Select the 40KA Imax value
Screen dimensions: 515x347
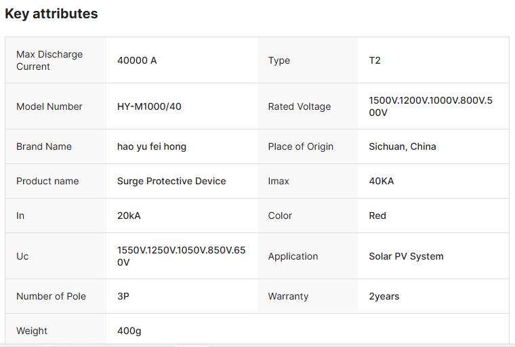click(x=382, y=181)
